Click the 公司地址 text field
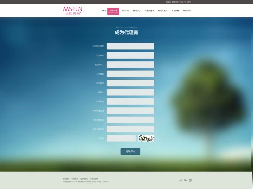The image size is (253, 189). [x=130, y=56]
